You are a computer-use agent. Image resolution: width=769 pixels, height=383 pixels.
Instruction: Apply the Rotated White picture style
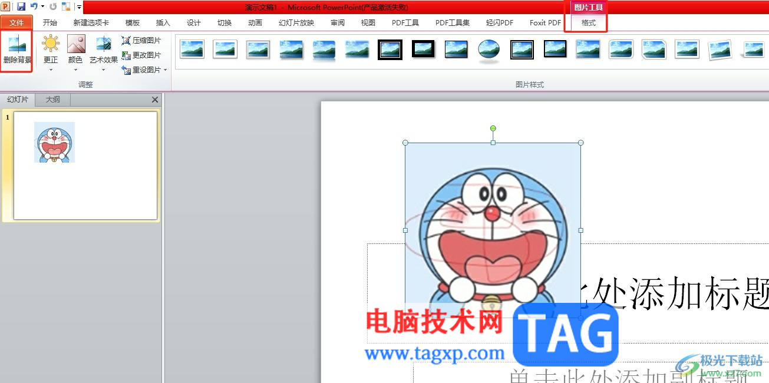(x=720, y=50)
